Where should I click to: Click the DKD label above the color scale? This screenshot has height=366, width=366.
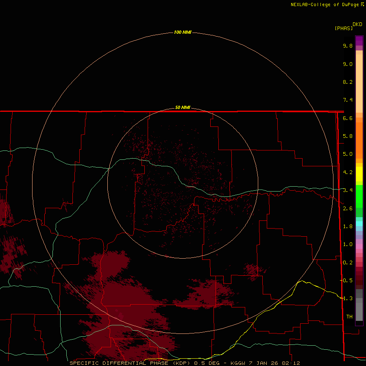(x=357, y=24)
